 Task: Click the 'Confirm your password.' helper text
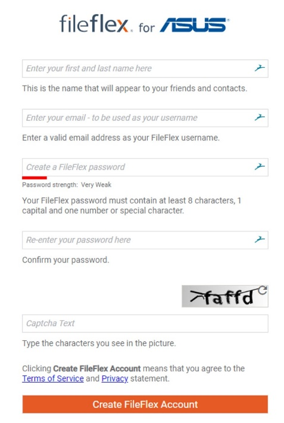(65, 260)
